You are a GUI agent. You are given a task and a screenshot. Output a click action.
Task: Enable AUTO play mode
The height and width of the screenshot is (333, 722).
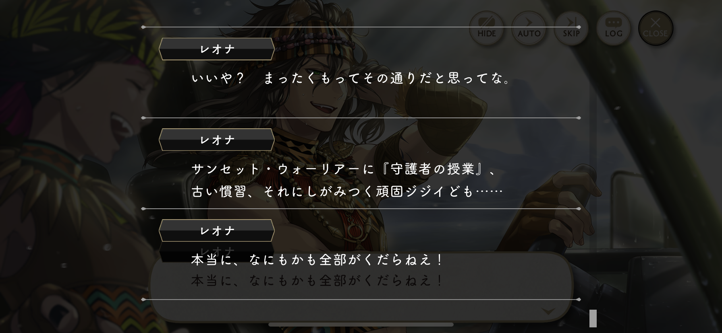pyautogui.click(x=529, y=28)
